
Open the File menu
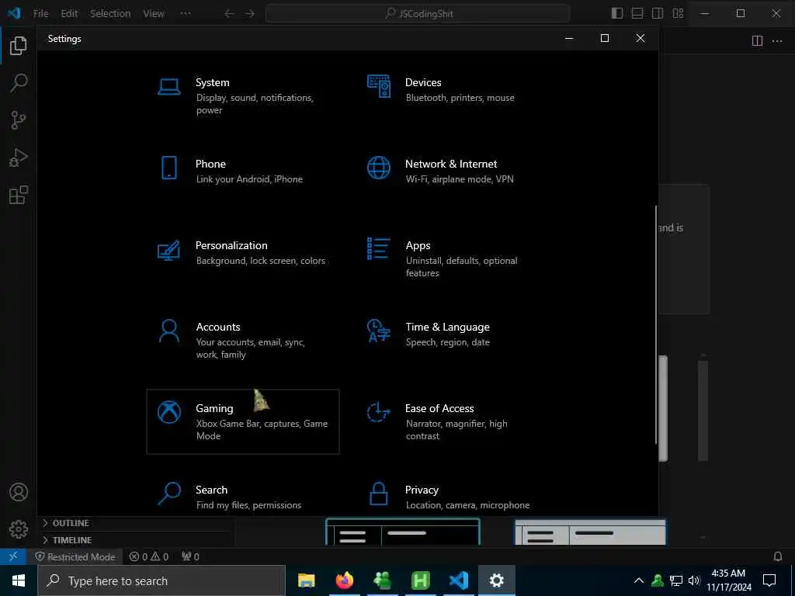point(40,14)
